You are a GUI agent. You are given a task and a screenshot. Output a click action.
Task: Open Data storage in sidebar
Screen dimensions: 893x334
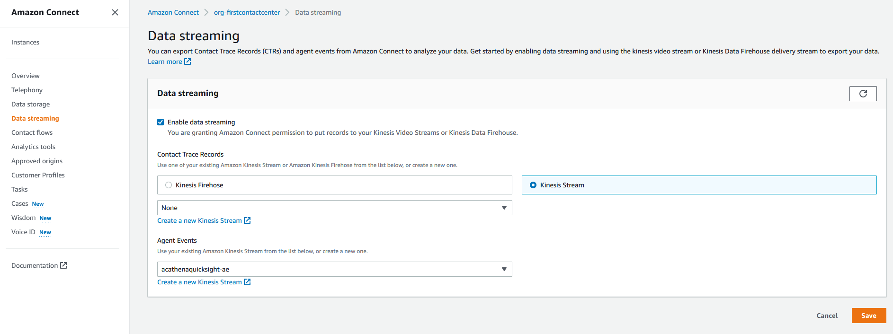30,104
